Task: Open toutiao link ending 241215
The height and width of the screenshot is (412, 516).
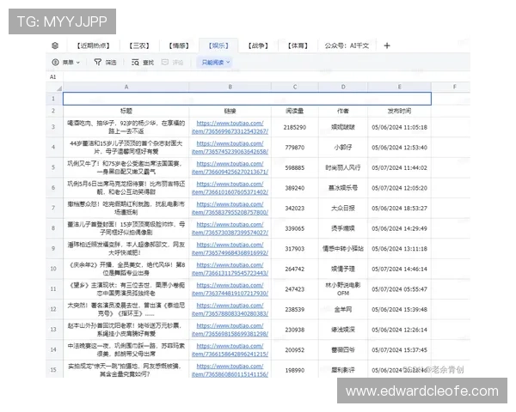Action: [230, 350]
